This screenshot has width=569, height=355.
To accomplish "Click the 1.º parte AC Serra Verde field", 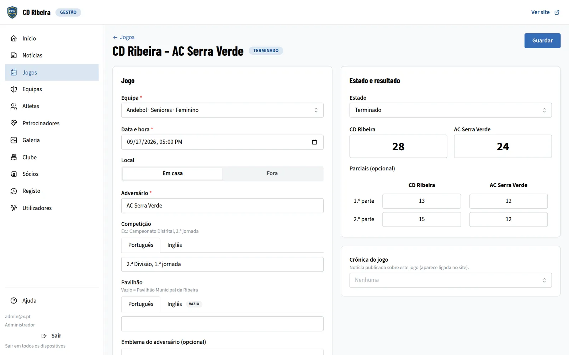I will point(509,201).
